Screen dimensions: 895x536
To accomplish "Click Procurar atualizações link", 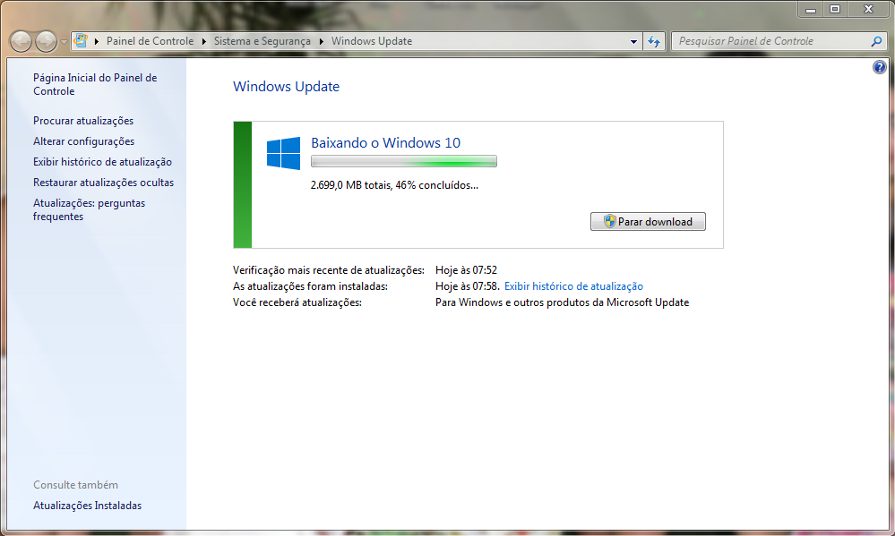I will click(x=83, y=121).
